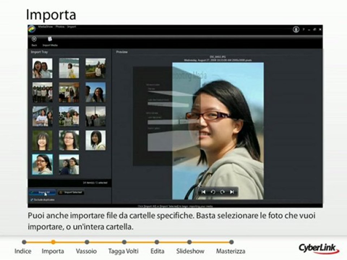Click the Import Selected button

click(71, 192)
